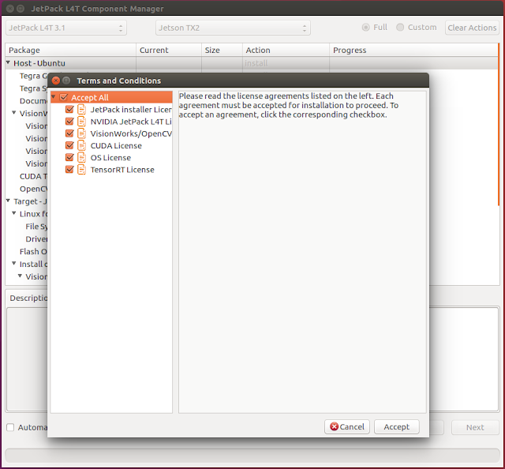Uncheck the JetPack installer License checkbox

pos(69,109)
